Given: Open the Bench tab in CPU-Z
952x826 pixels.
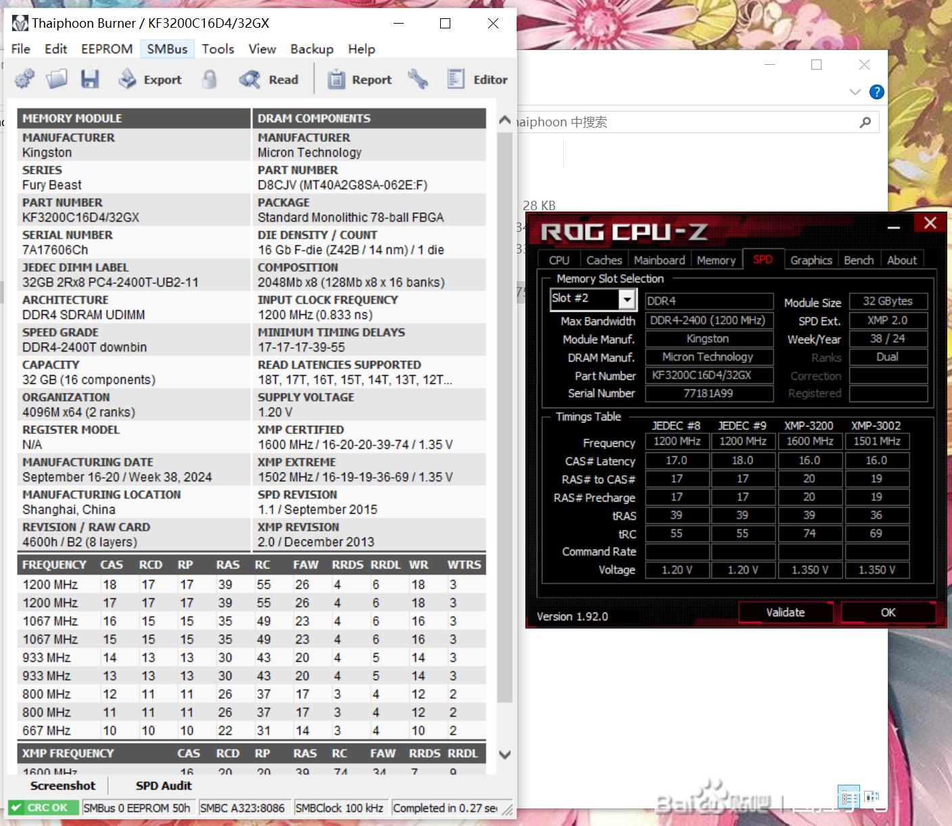Looking at the screenshot, I should coord(859,260).
